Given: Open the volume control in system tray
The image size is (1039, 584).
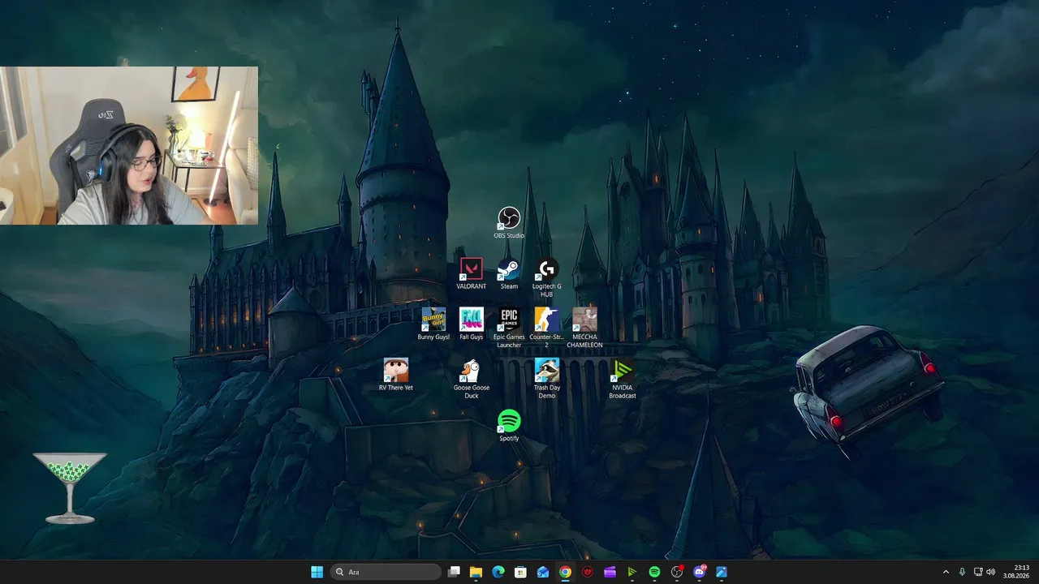Looking at the screenshot, I should [990, 572].
